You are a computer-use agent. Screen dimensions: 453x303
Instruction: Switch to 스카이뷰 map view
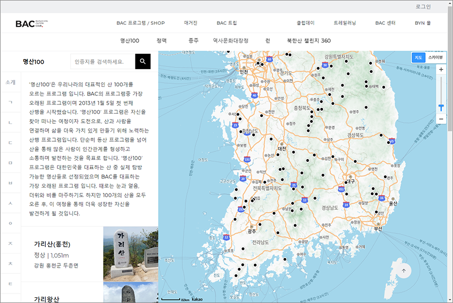(x=435, y=57)
